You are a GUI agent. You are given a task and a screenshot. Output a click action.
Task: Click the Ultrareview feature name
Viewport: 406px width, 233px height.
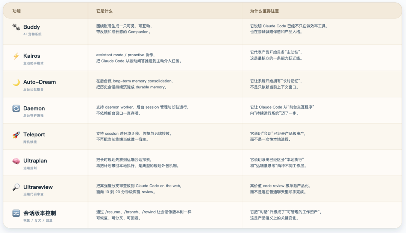coord(38,187)
